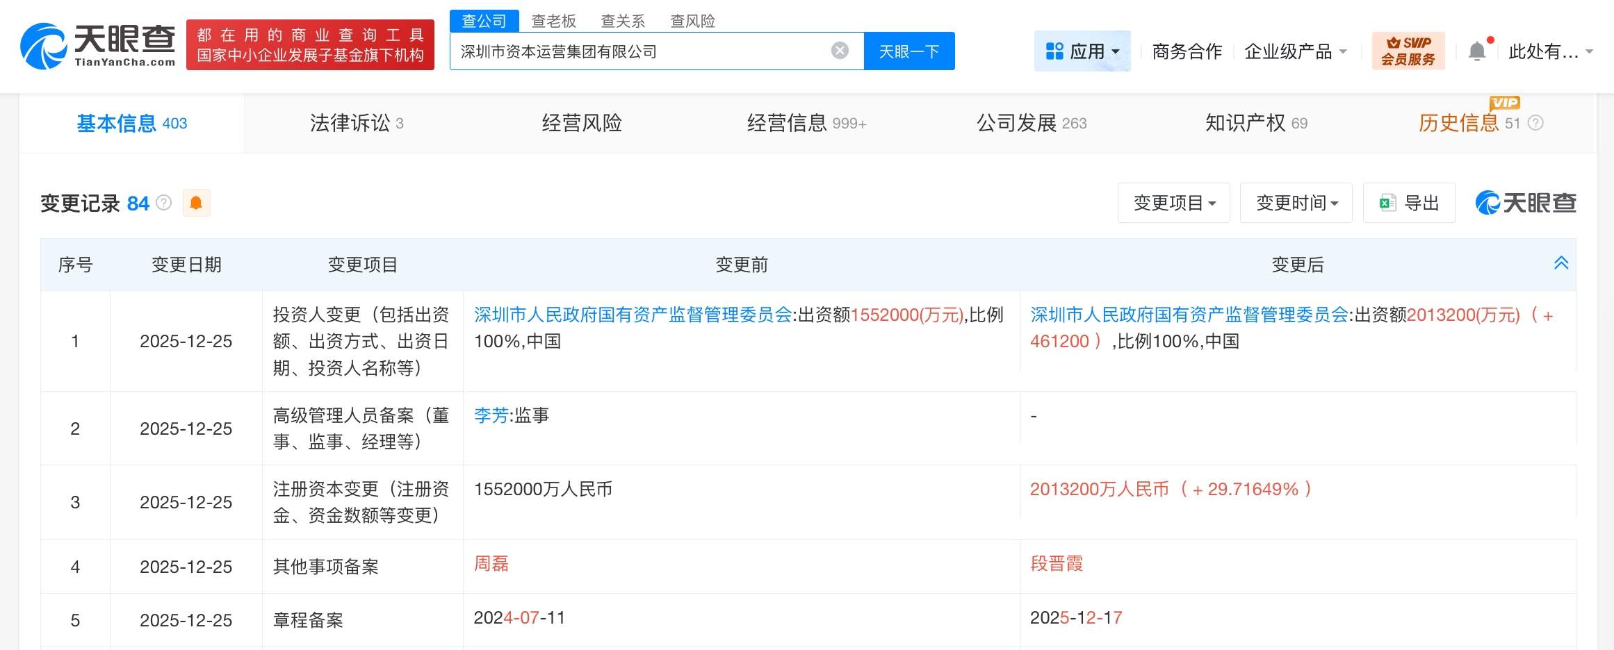Screen dimensions: 1614x650
Task: Open notifications bell icon
Action: 1477,51
